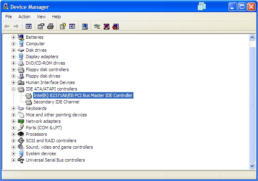This screenshot has width=258, height=181.
Task: Click the Floppy disk drives icon
Action: pyautogui.click(x=21, y=76)
